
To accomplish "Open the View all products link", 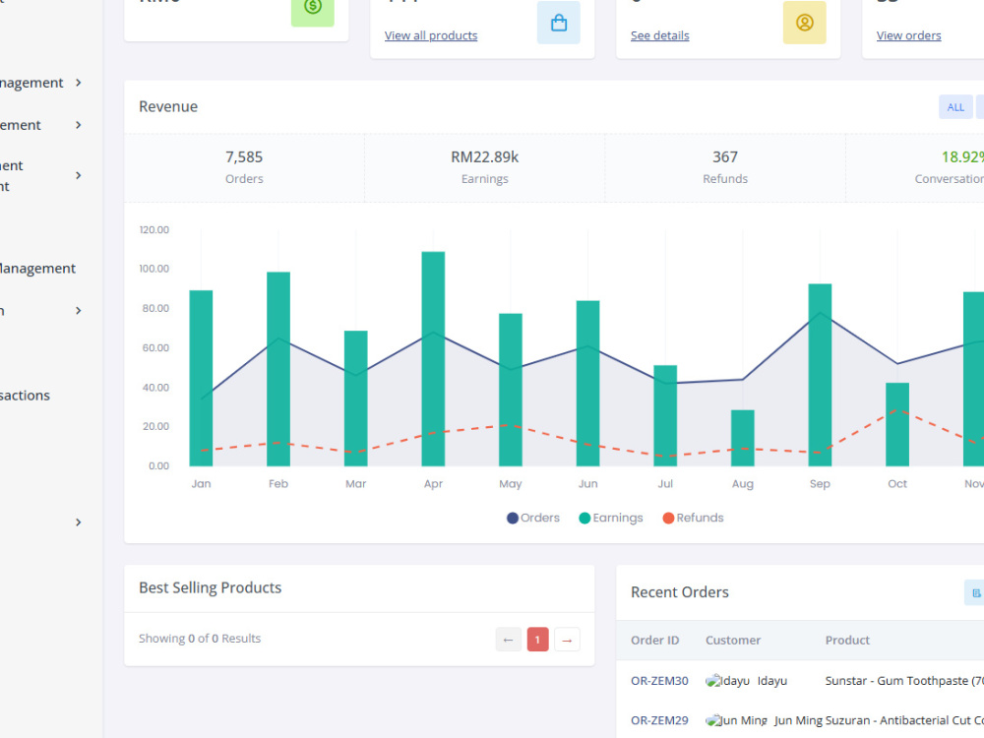I will [x=431, y=35].
